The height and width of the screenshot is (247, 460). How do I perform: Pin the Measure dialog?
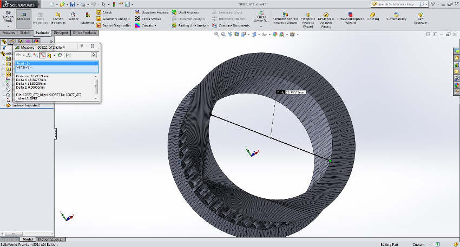point(82,46)
